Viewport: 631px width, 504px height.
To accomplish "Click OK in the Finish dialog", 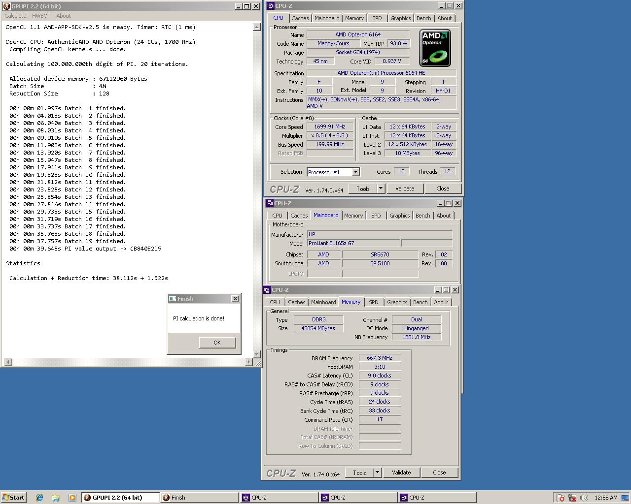I will 217,343.
